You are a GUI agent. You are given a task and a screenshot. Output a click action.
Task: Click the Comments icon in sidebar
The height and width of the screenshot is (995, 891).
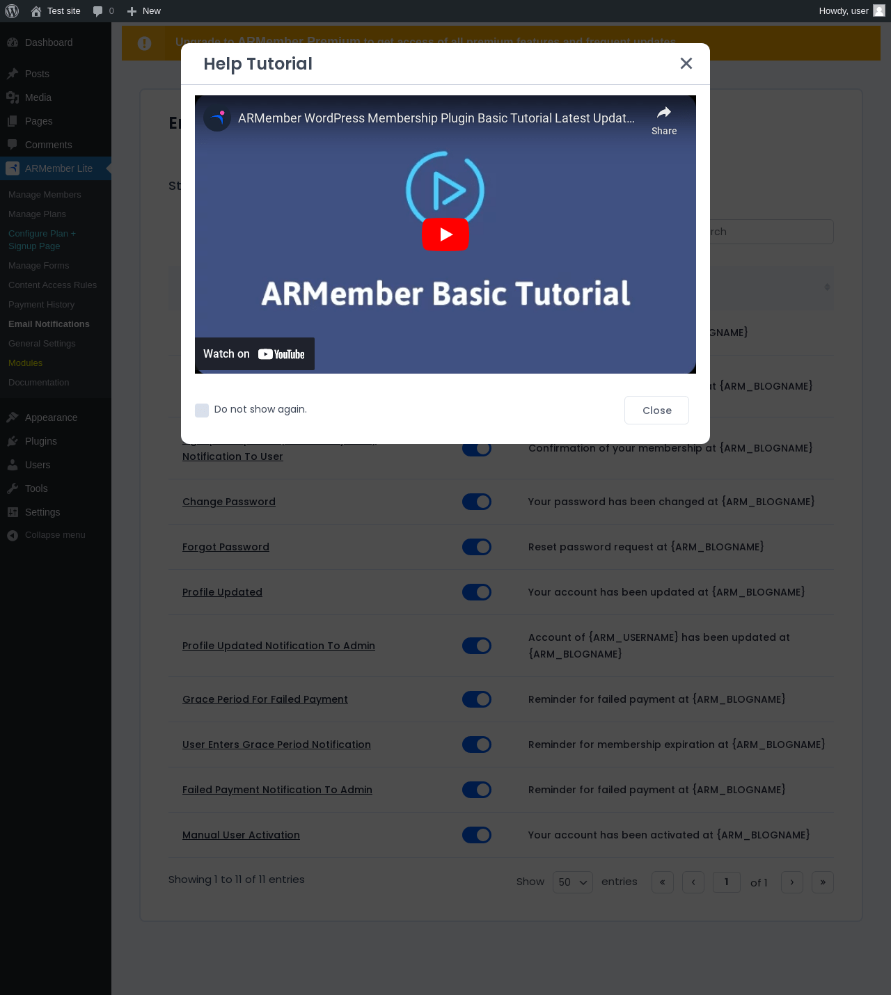13,145
